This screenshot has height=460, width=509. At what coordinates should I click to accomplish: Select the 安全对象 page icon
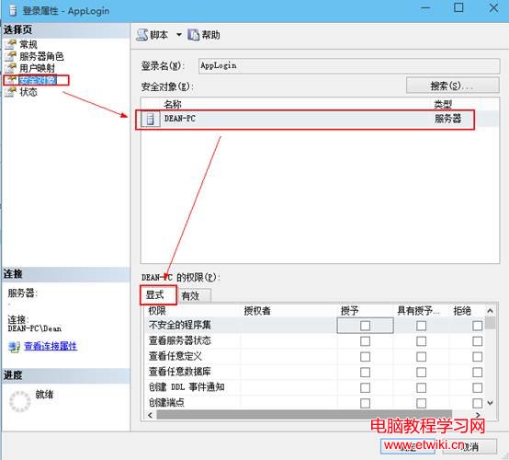tap(11, 80)
